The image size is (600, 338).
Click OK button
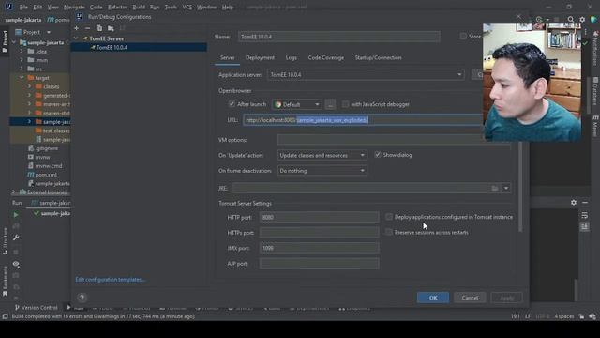pos(433,298)
